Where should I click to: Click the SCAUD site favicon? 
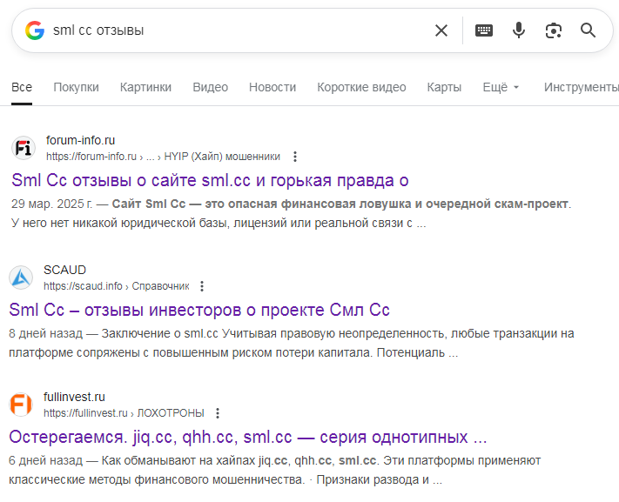click(x=21, y=278)
